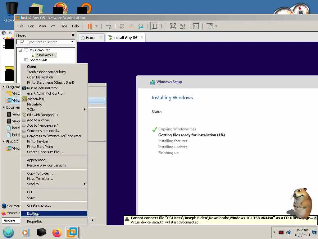Close the Home tab
Screen dimensions: 318x239
pyautogui.click(x=101, y=37)
